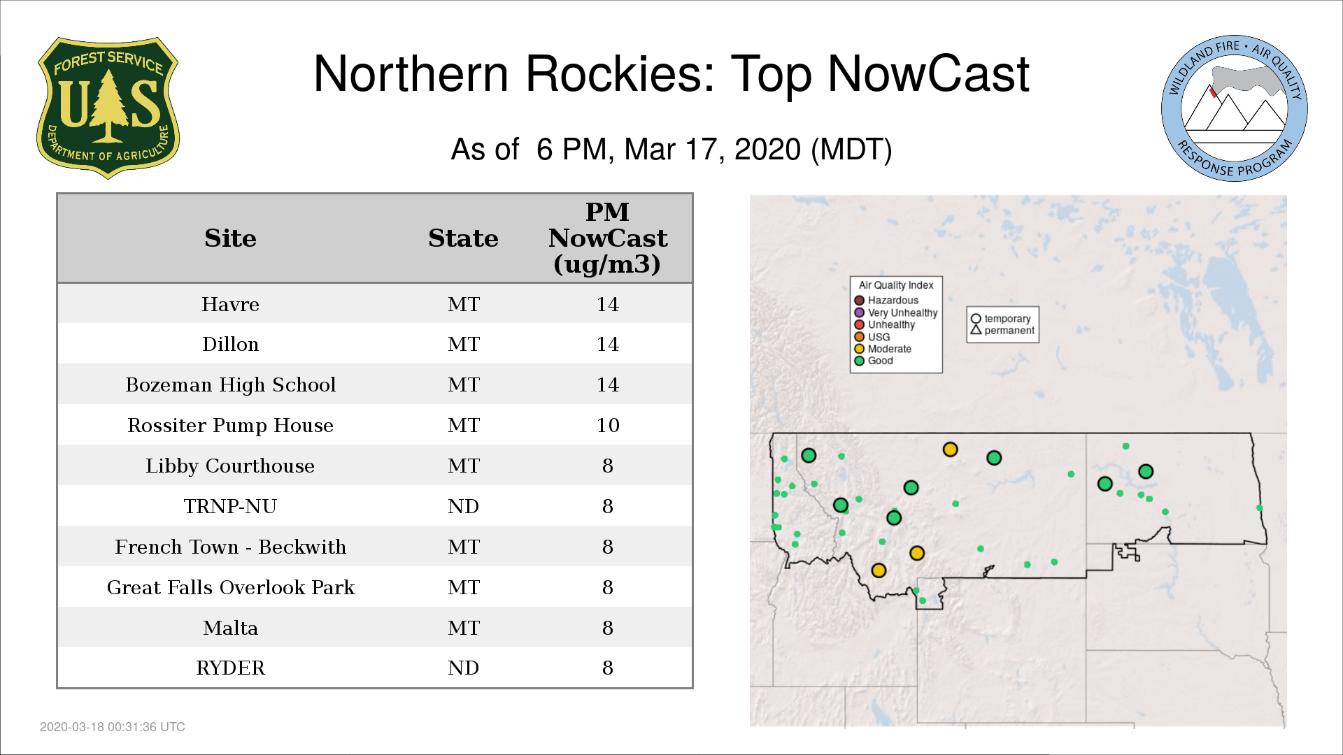The image size is (1343, 755).
Task: Click the permanent monitor triangle symbol
Action: pyautogui.click(x=976, y=330)
